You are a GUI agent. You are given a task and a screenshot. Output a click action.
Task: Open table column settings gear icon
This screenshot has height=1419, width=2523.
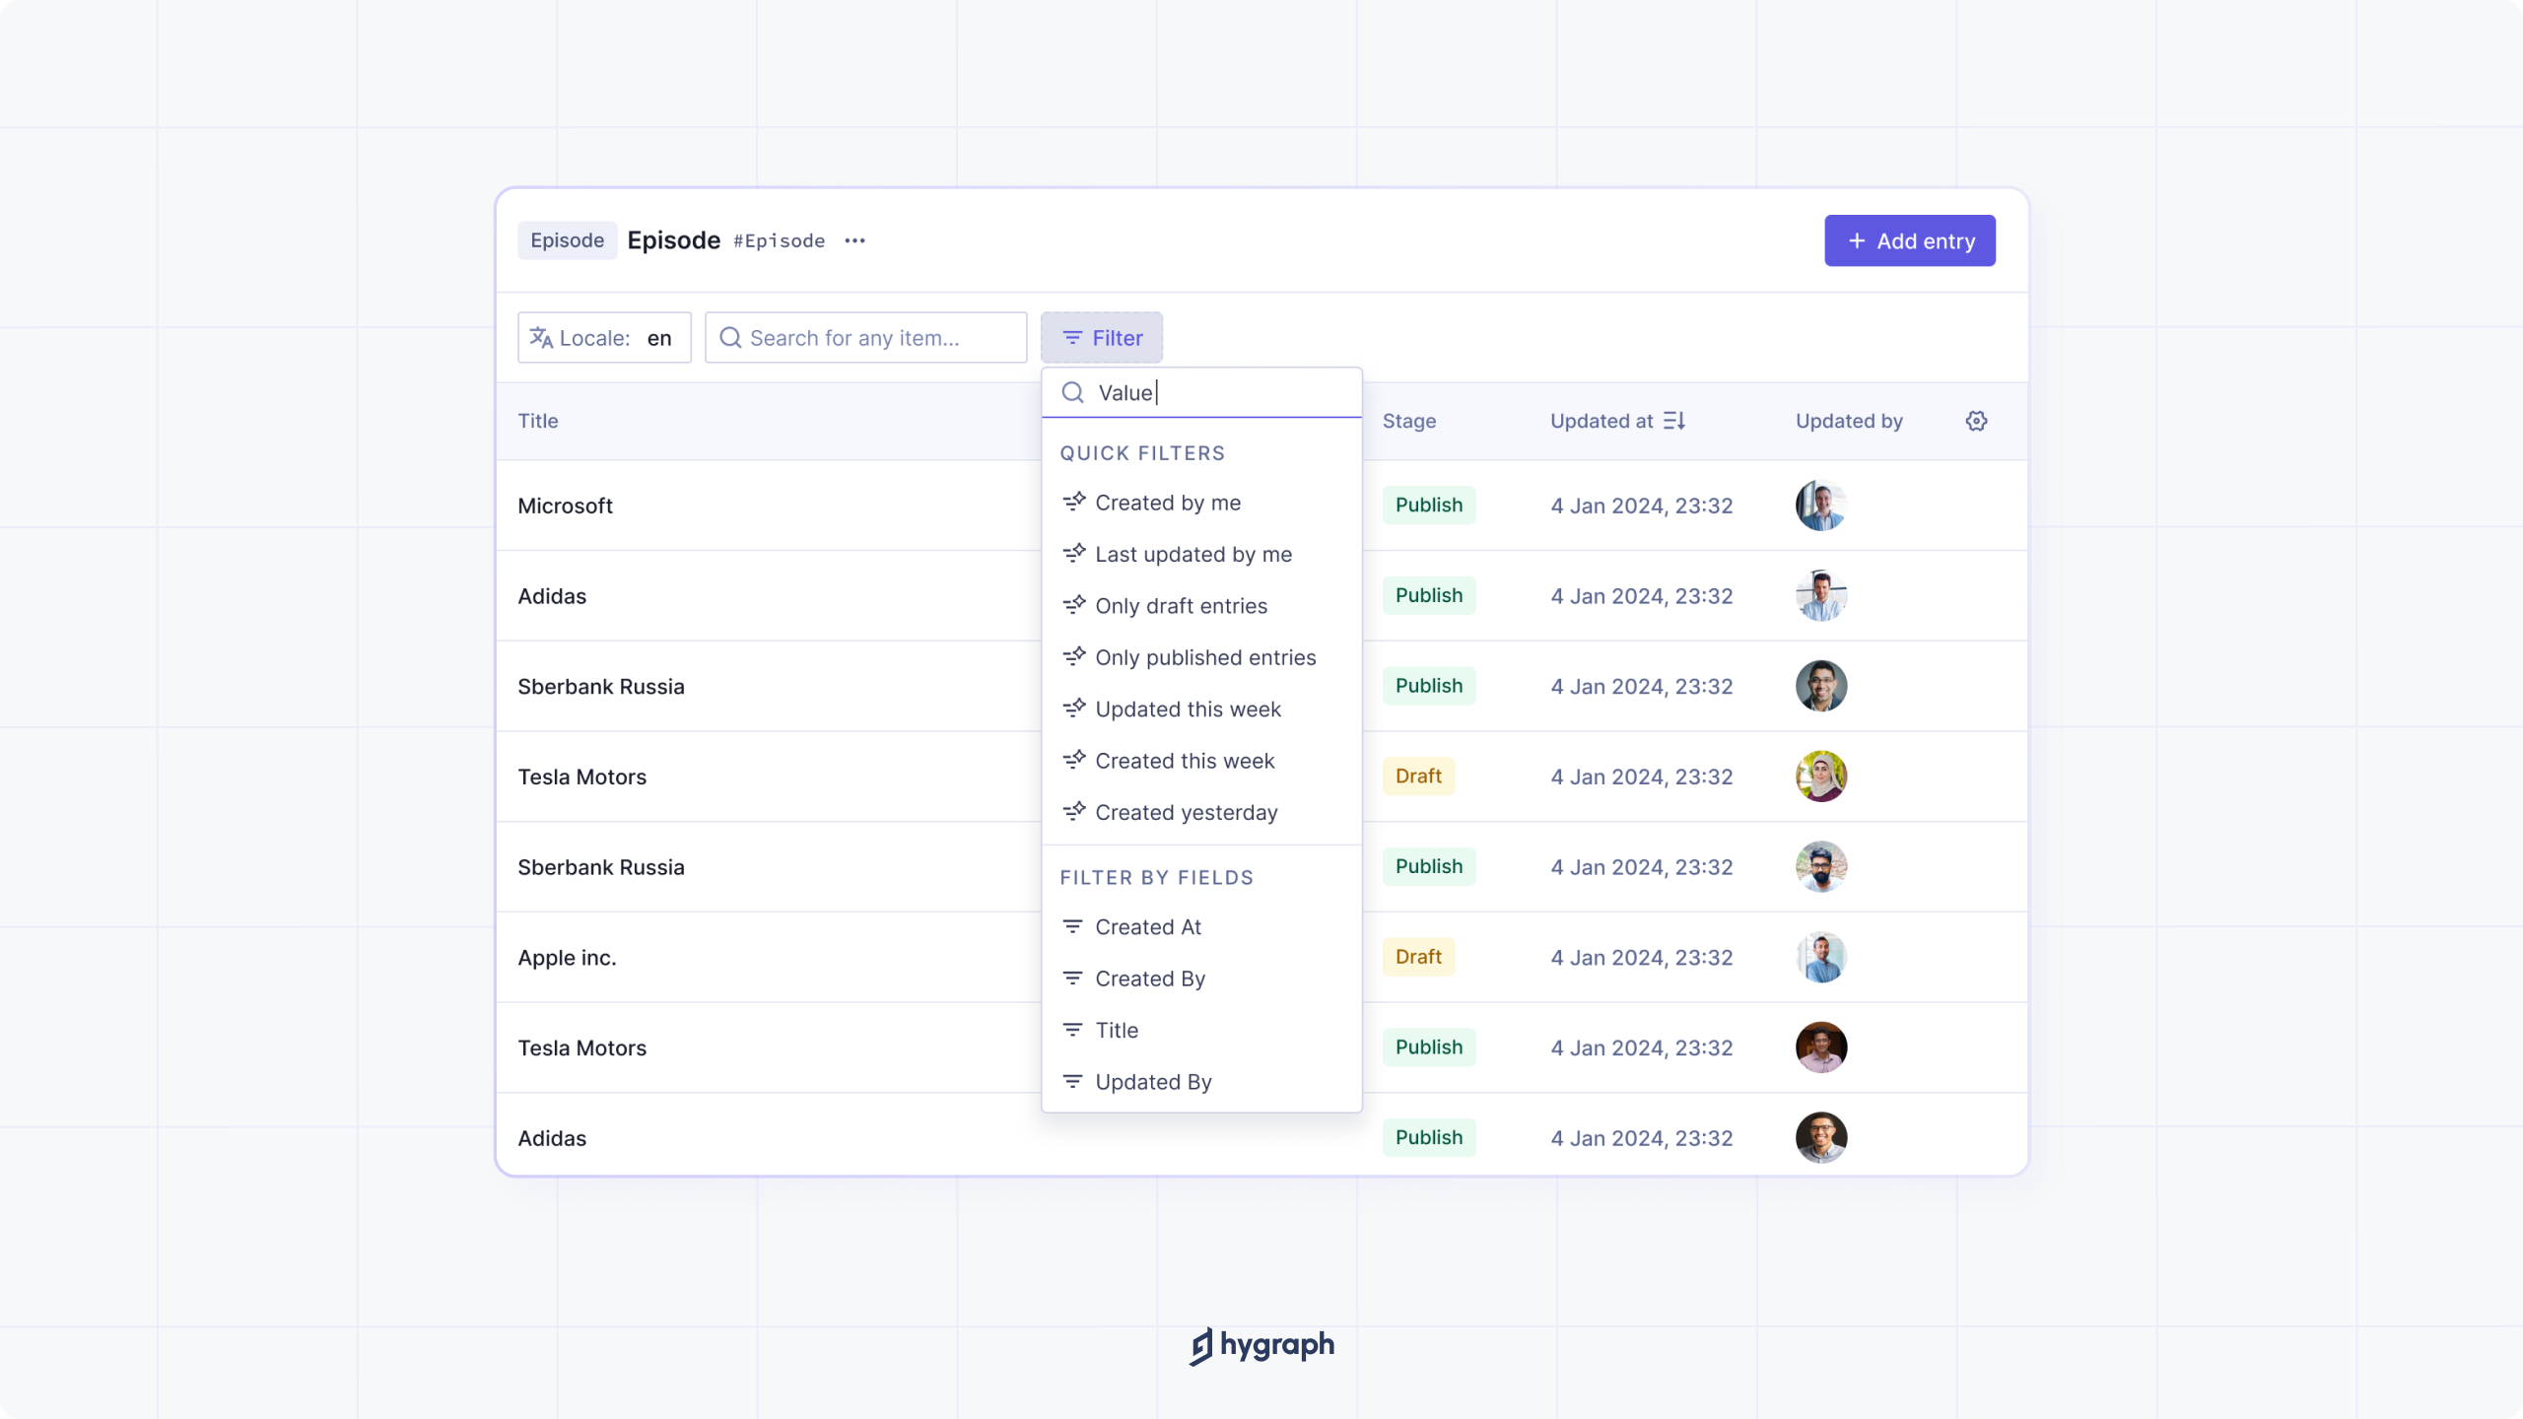tap(1976, 421)
